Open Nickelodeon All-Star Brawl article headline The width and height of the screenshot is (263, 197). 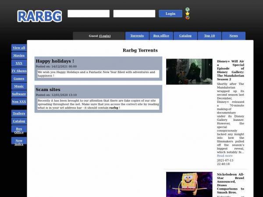click(x=231, y=183)
